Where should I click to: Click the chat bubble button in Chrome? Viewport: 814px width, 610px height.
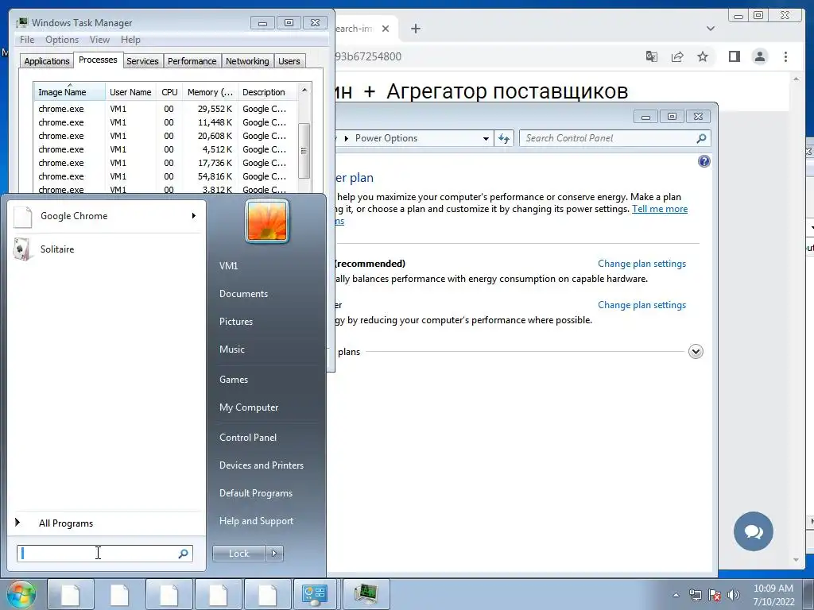click(x=754, y=531)
